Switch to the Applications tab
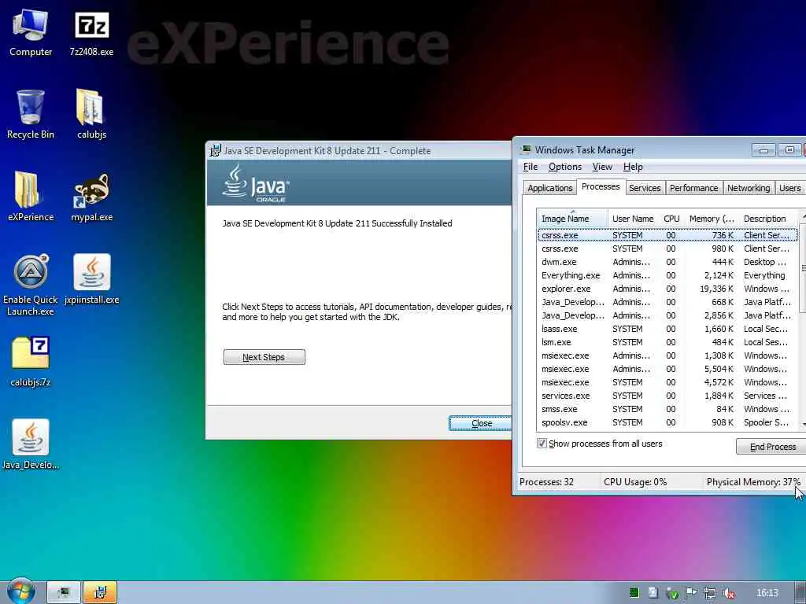Viewport: 806px width, 604px height. [549, 188]
